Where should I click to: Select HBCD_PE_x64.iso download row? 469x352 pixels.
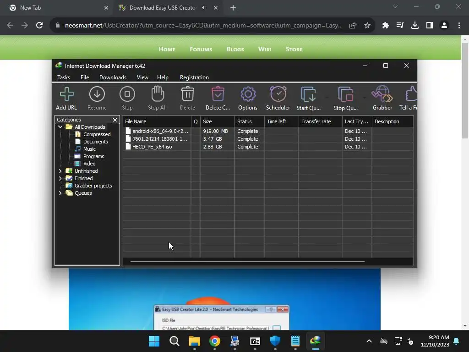tap(267, 147)
